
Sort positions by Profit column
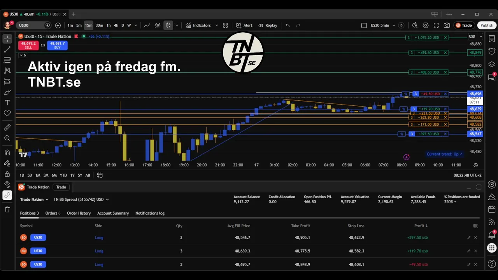click(421, 226)
